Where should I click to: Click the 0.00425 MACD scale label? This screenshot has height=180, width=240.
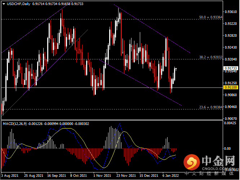(231, 123)
